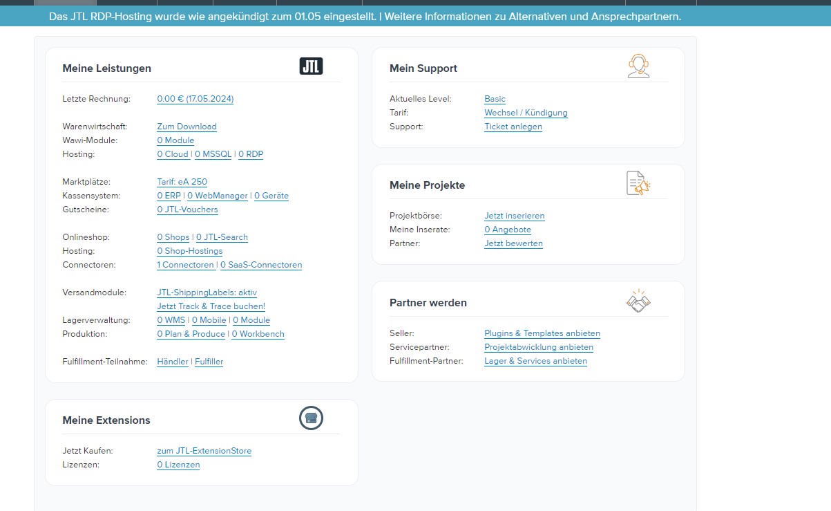Click Jetzt Track & Trace buchen!

[211, 306]
